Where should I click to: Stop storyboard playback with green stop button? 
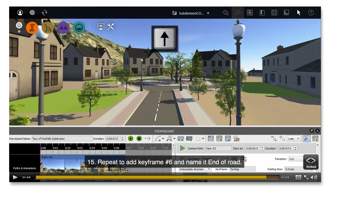(x=139, y=139)
